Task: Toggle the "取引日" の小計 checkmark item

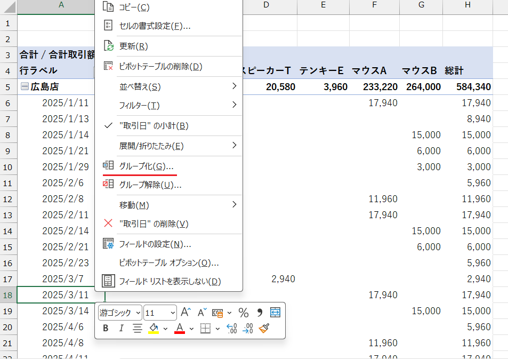Action: [154, 126]
